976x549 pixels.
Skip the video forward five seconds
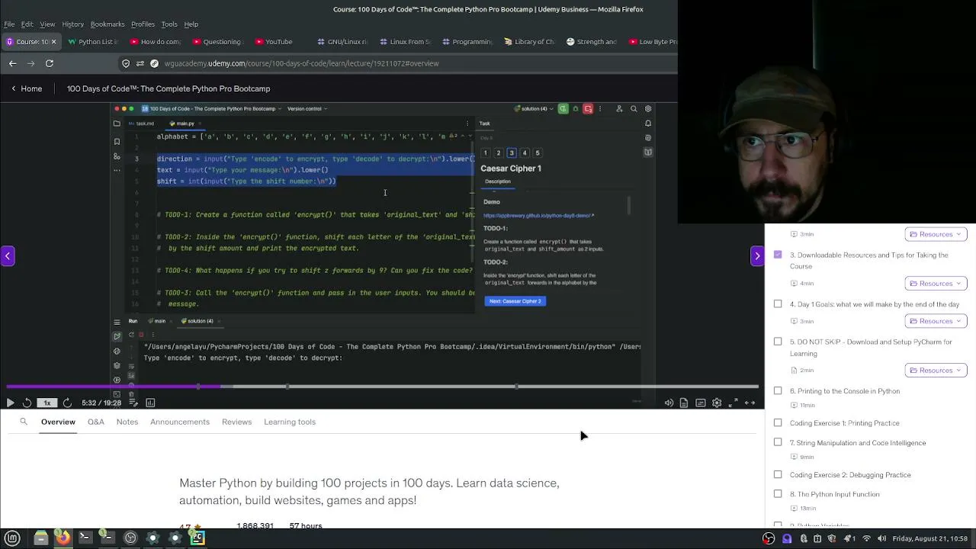(67, 403)
